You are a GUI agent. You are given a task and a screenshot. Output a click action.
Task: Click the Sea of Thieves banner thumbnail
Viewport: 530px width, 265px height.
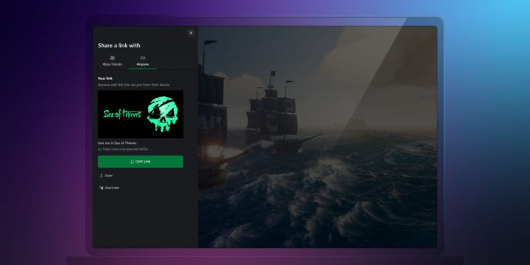coord(141,114)
